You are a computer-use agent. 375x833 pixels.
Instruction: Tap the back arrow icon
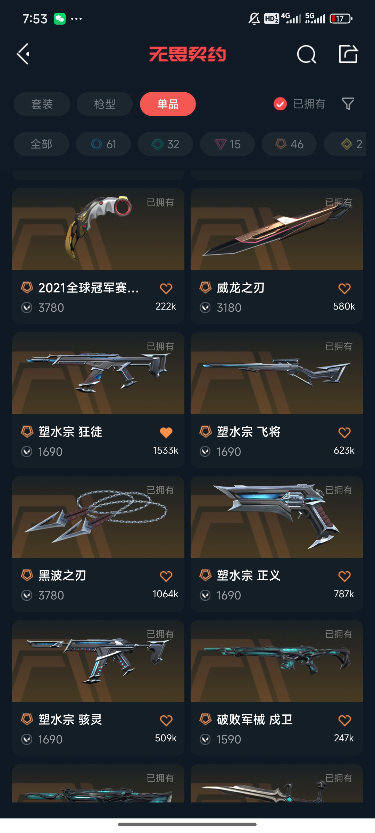pos(24,54)
